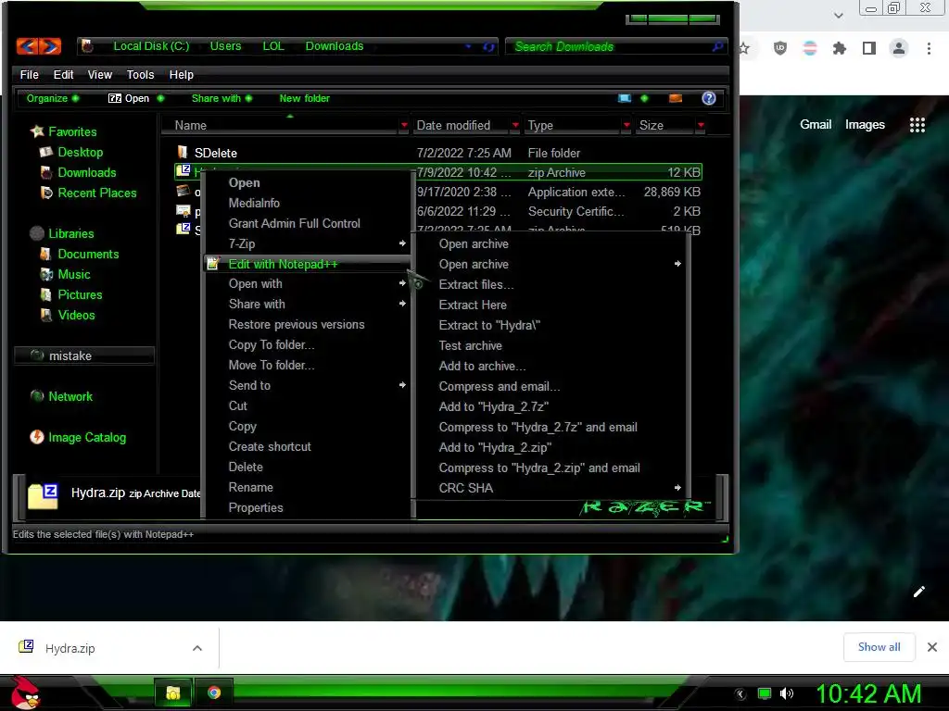Expand the address bar history dropdown

[x=468, y=46]
